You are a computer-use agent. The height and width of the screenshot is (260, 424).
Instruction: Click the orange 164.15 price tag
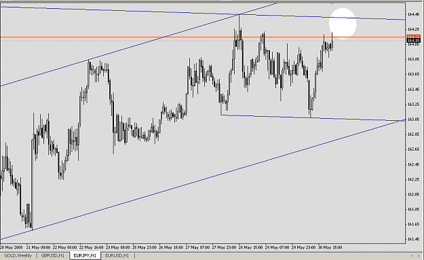413,37
